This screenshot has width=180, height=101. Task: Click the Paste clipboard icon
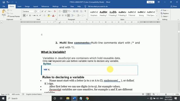[x=4, y=12]
